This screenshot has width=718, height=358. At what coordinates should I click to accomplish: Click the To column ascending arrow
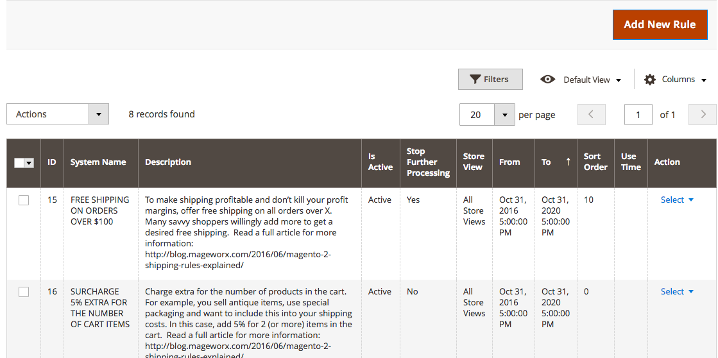[568, 162]
